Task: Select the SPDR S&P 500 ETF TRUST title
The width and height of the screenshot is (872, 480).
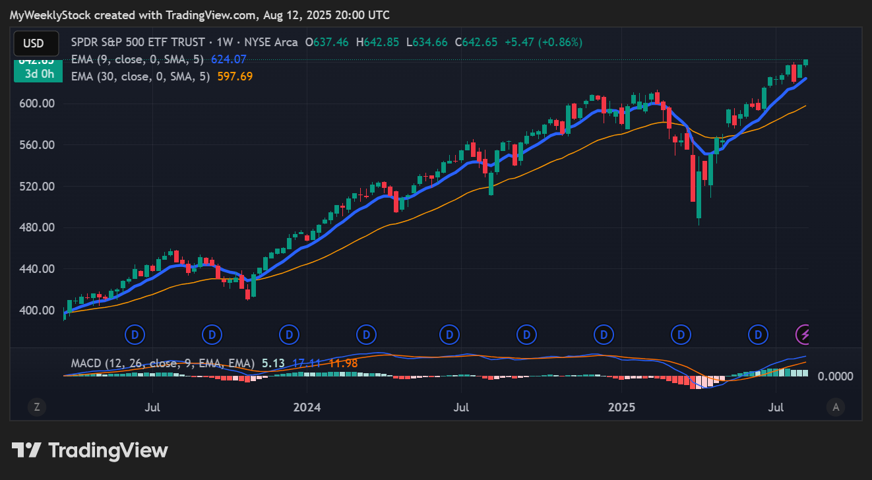Action: pos(138,42)
